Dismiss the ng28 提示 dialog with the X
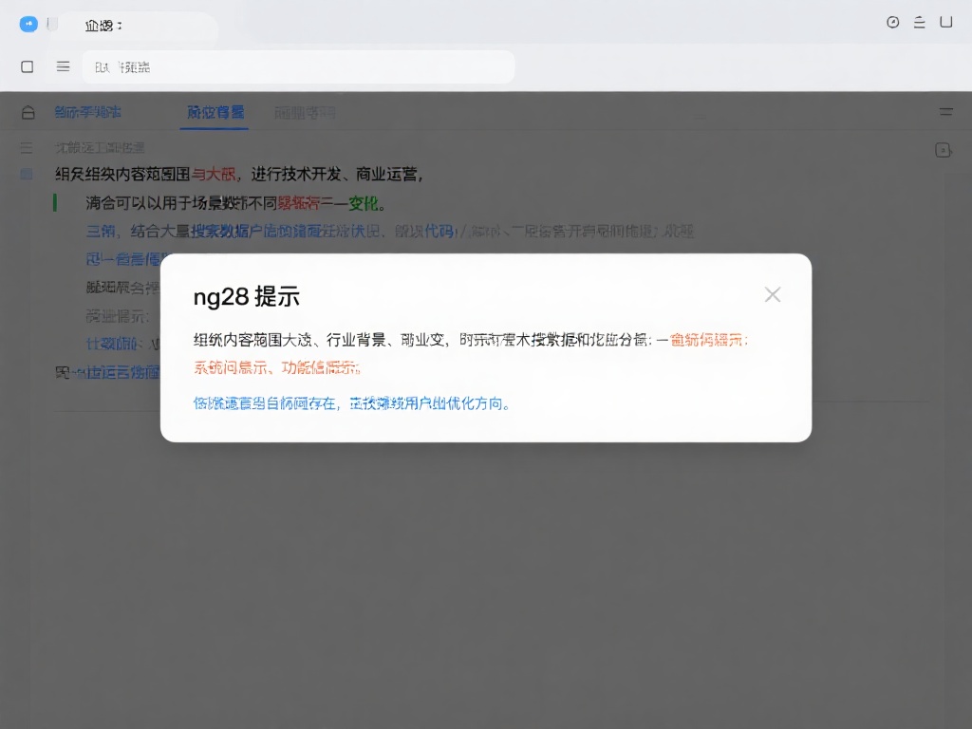Screen dimensions: 972x729 [x=772, y=294]
